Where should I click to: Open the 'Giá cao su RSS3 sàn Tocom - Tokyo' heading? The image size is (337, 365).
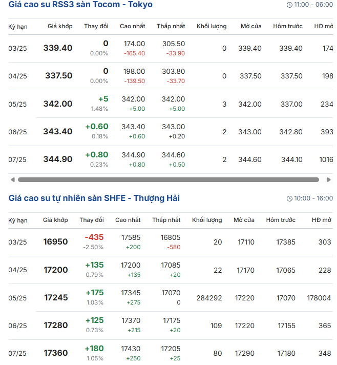(80, 5)
